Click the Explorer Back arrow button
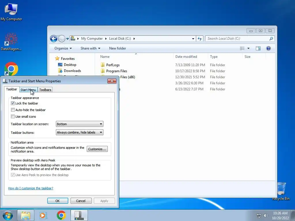295x221 pixels. [54, 39]
